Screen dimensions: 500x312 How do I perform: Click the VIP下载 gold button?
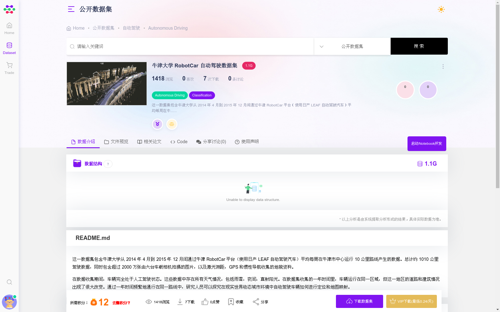[x=412, y=301]
